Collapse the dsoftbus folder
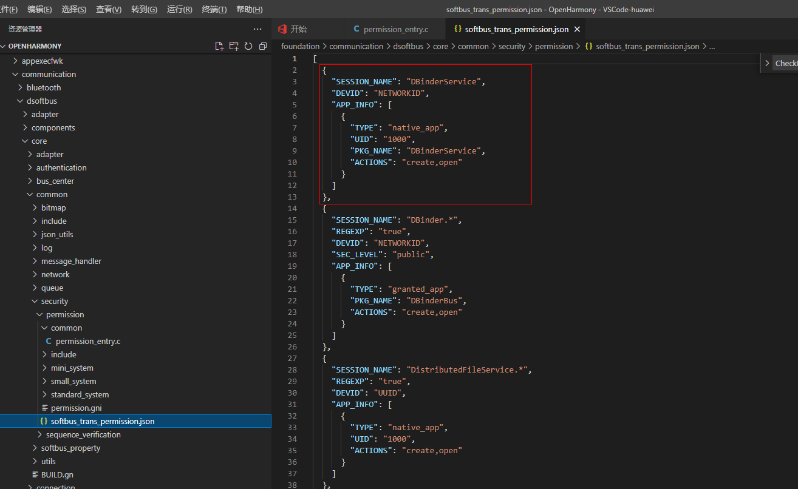 pos(41,101)
